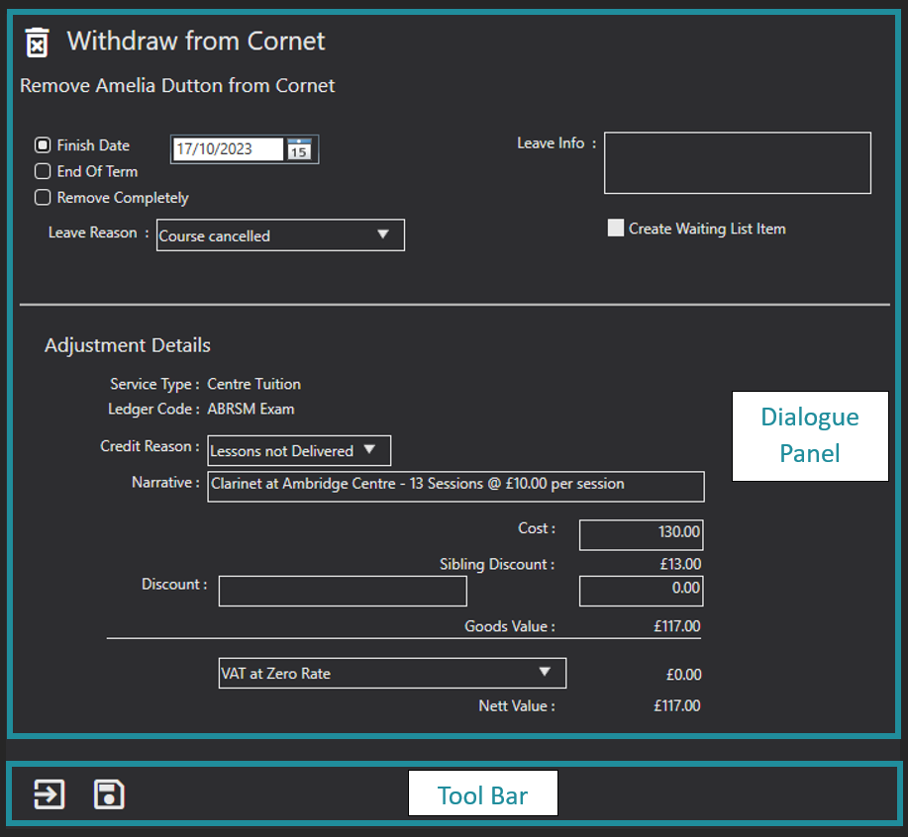Click the Adjustment Details heading
This screenshot has width=908, height=837.
pos(128,345)
